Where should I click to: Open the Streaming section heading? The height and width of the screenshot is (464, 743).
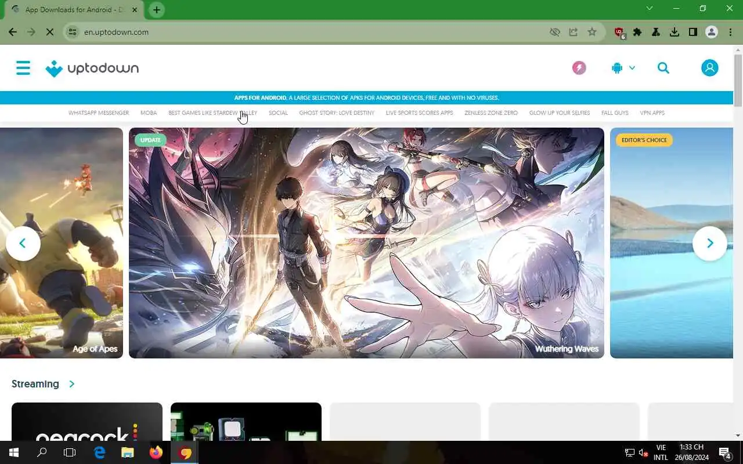[x=35, y=384]
